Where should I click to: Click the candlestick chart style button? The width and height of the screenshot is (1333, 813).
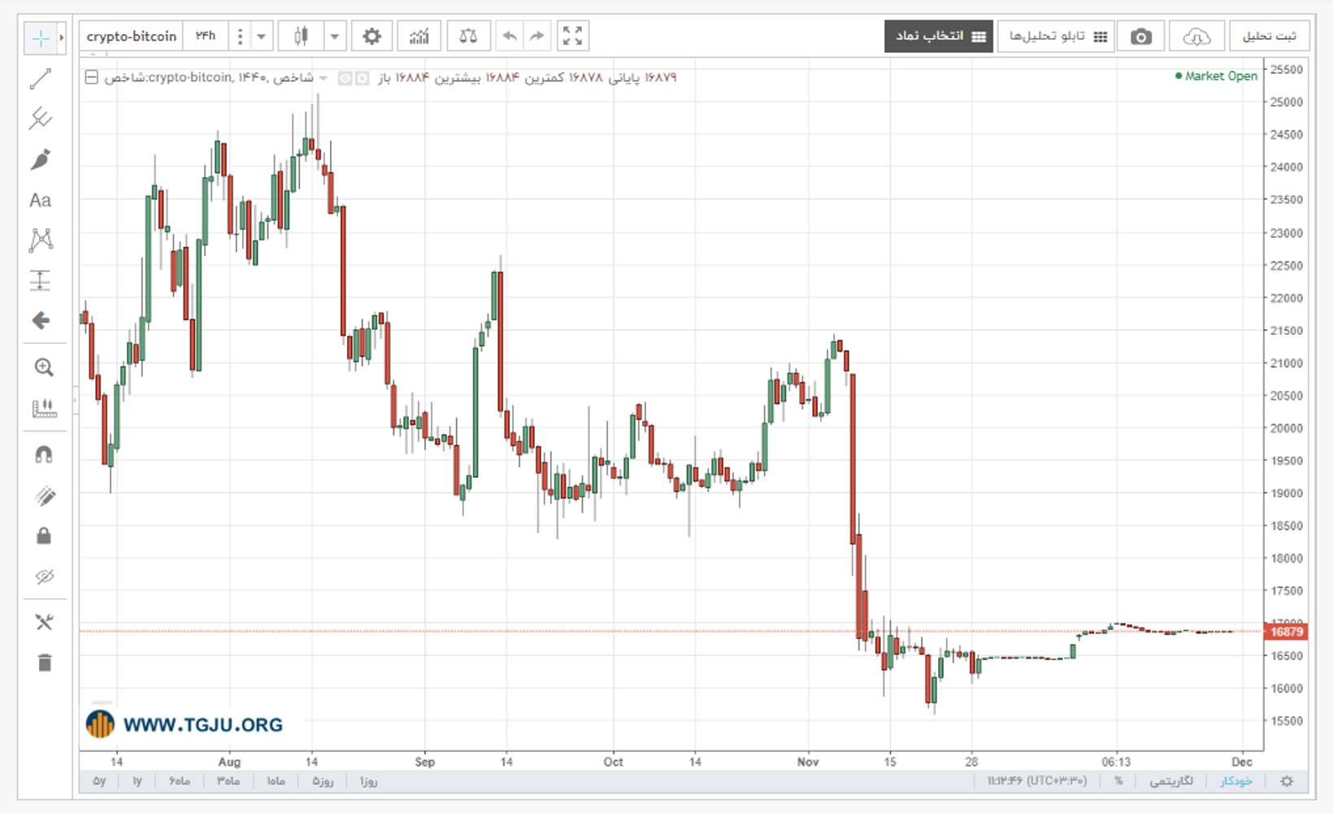point(301,37)
